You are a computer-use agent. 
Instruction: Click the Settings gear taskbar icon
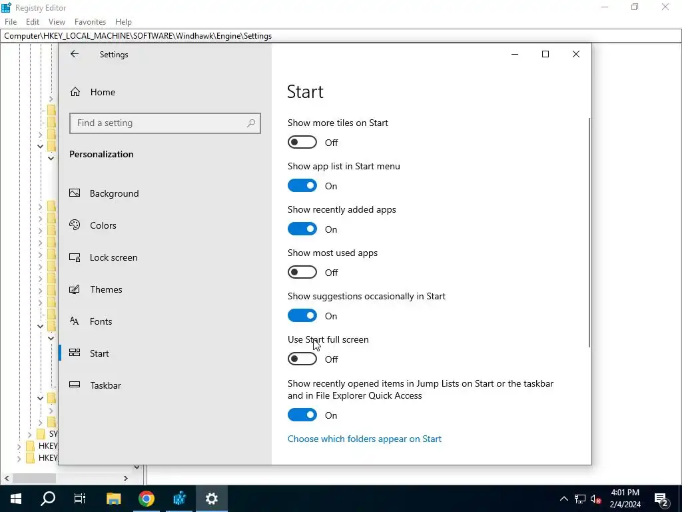pyautogui.click(x=212, y=499)
